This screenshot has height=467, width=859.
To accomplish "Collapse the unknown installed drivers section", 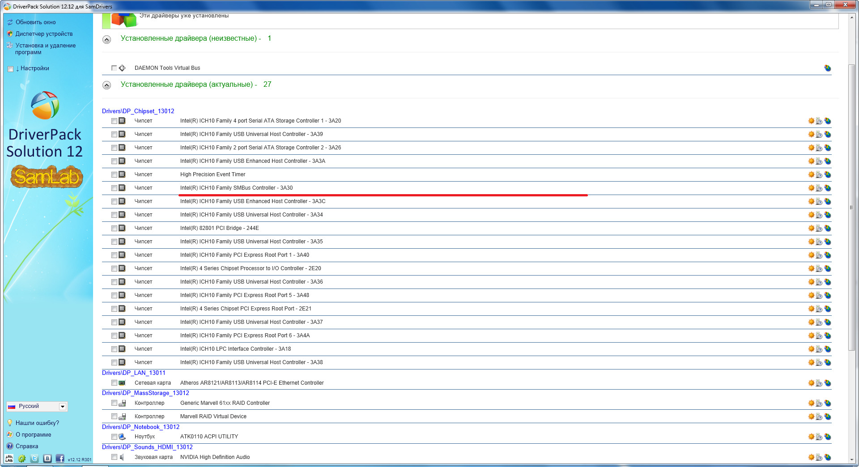I will point(106,39).
